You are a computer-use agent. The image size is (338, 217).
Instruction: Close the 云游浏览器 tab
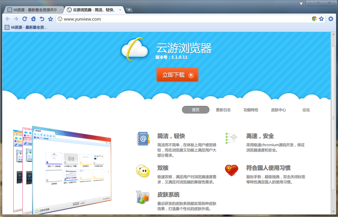click(x=120, y=10)
